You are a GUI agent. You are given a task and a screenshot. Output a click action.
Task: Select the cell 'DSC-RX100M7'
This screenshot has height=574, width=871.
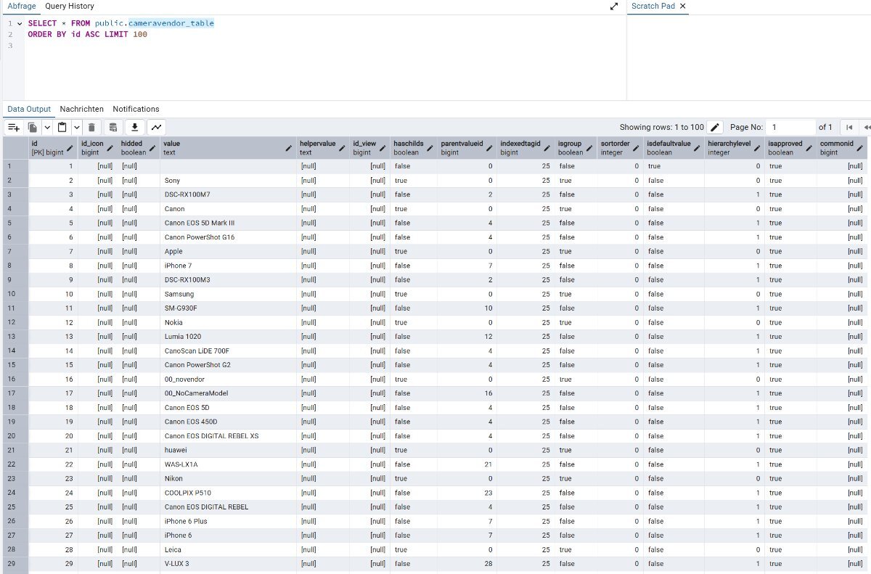[x=228, y=194]
